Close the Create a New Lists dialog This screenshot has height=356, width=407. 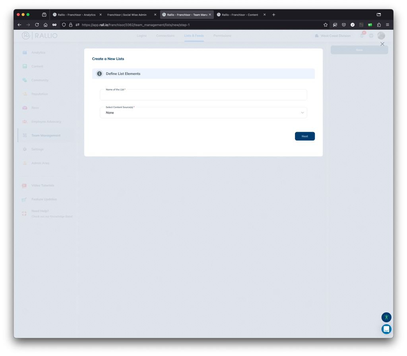(382, 44)
